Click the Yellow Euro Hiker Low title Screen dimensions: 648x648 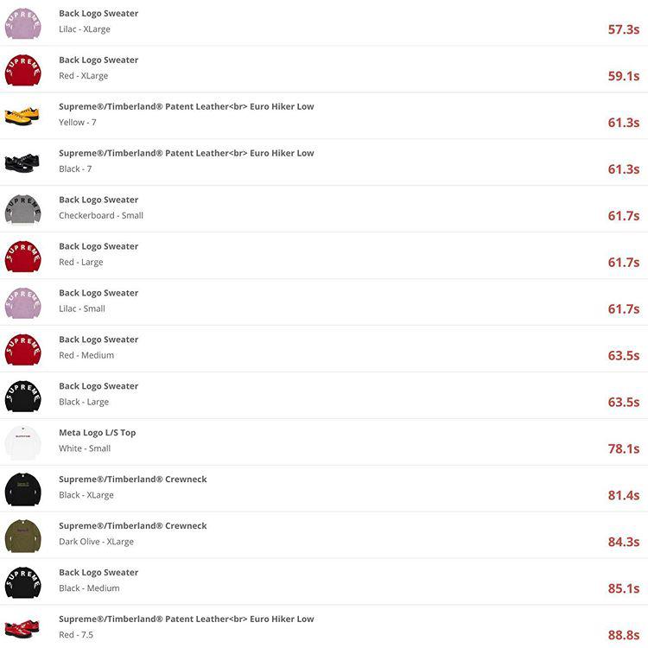pos(186,107)
